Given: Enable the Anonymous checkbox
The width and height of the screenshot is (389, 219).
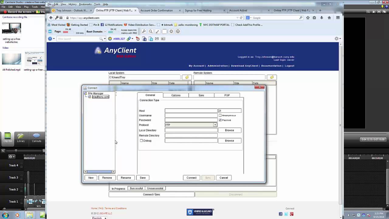Looking at the screenshot, I should click(220, 116).
